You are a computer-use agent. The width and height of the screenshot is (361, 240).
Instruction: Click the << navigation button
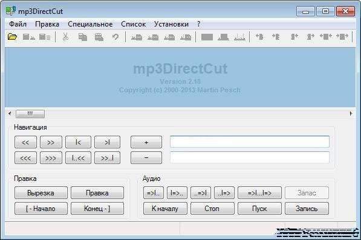(25, 142)
